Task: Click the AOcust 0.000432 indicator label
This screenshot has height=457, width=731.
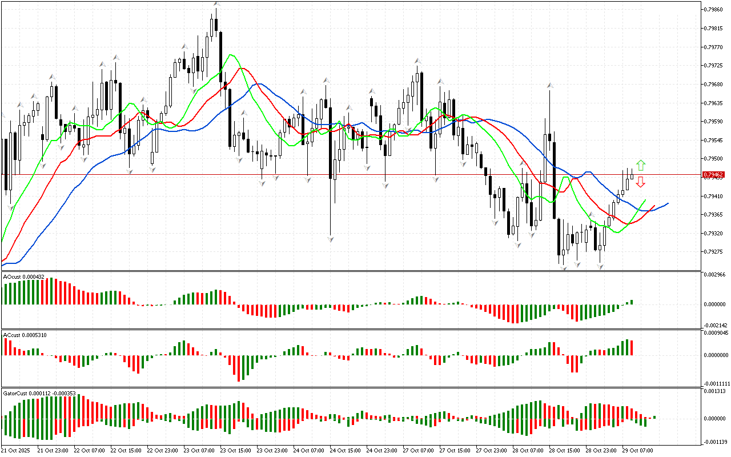Action: coord(24,276)
